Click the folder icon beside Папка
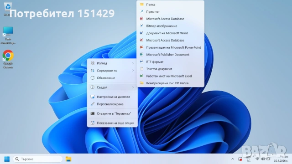 [142, 4]
